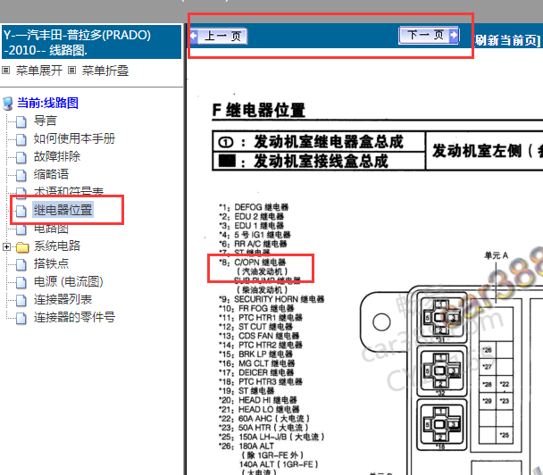Image resolution: width=543 pixels, height=475 pixels.
Task: Click list entry *20: HEAD HI 继电器
Action: point(258,400)
